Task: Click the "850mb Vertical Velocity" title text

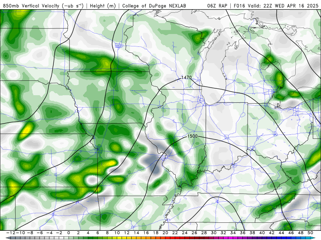Action: 31,6
